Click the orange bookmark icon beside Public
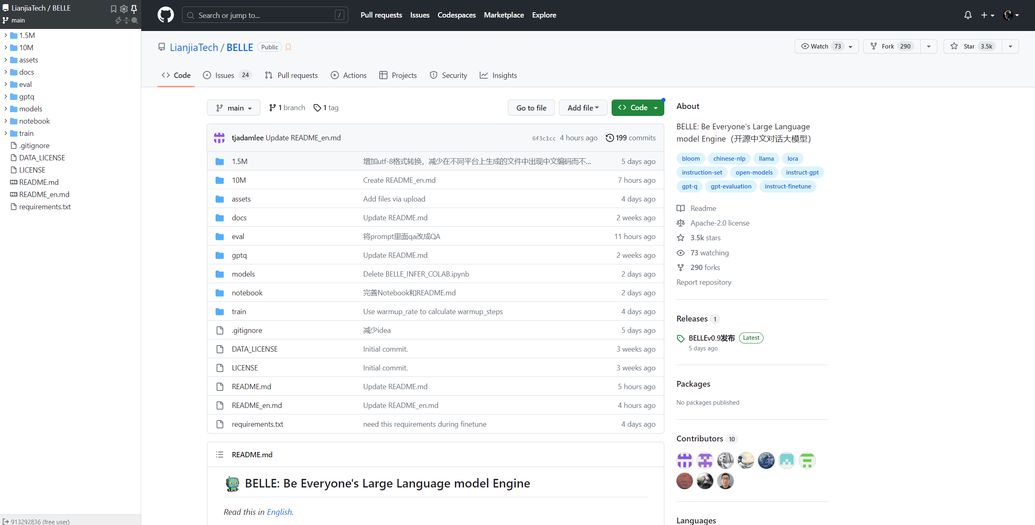The height and width of the screenshot is (525, 1035). tap(288, 47)
